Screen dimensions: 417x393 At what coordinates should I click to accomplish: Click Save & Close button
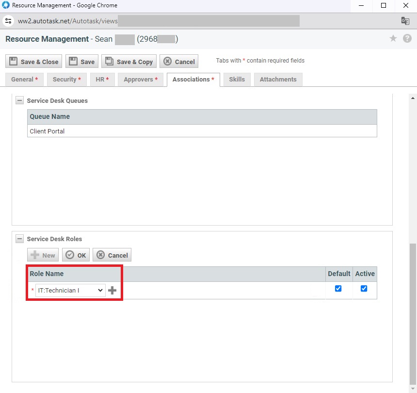pos(33,62)
